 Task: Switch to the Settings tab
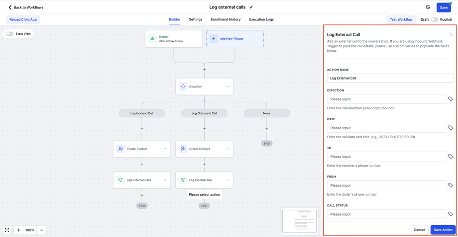click(195, 19)
